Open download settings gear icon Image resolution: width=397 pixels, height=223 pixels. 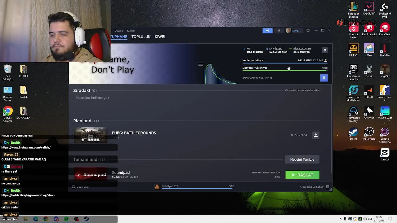(325, 50)
